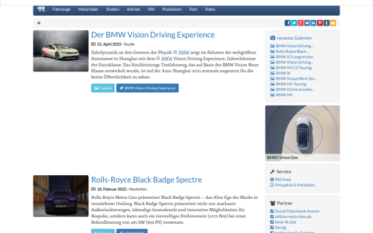Open the Foto menu item
The image size is (373, 233).
[x=193, y=9]
